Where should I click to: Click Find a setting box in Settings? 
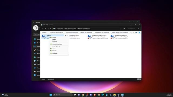click(x=37, y=34)
